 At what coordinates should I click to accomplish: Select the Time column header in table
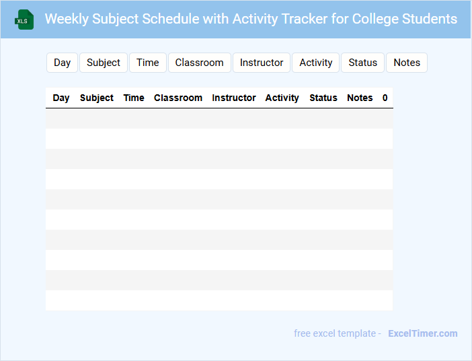[134, 98]
